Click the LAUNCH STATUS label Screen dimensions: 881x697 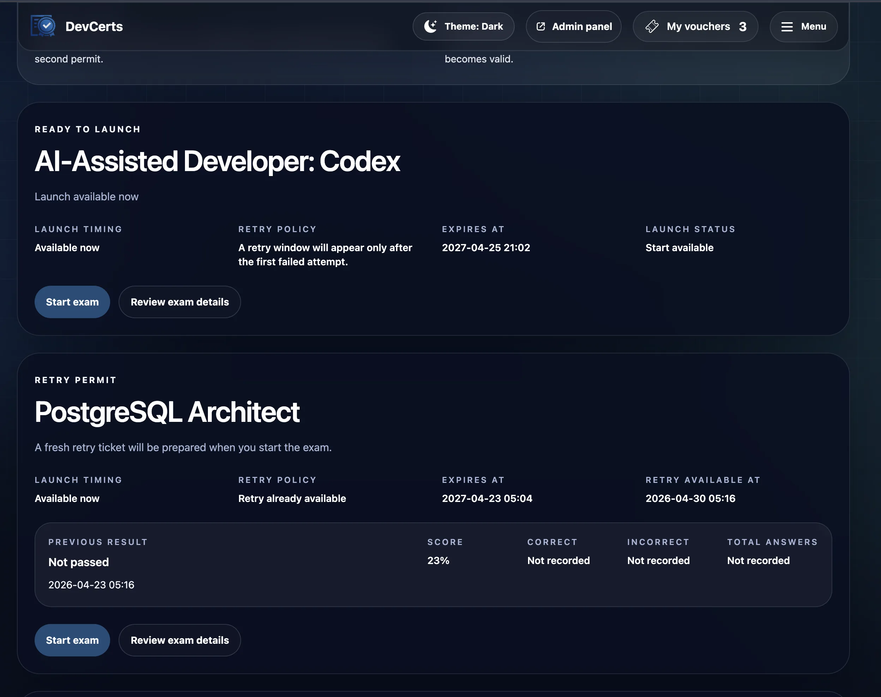pyautogui.click(x=690, y=229)
